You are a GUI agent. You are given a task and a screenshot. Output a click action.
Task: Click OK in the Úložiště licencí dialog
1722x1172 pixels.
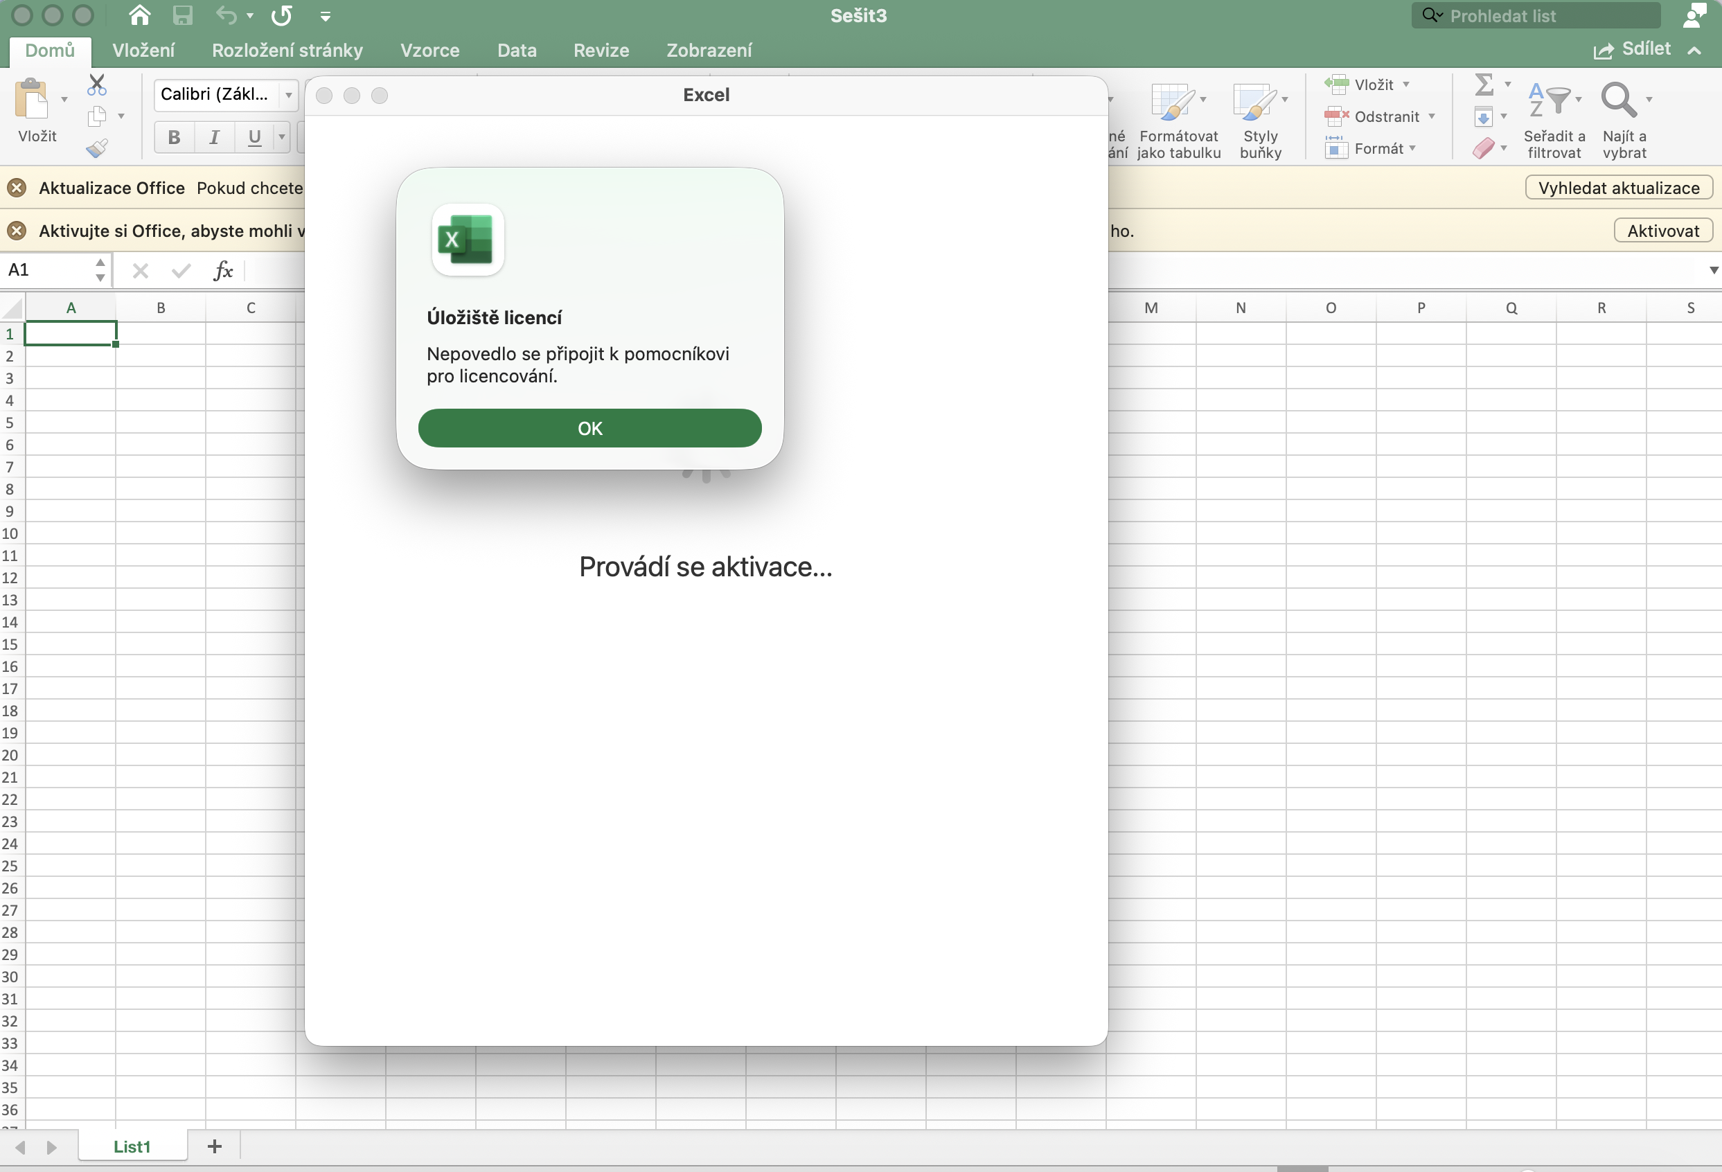[x=589, y=428]
